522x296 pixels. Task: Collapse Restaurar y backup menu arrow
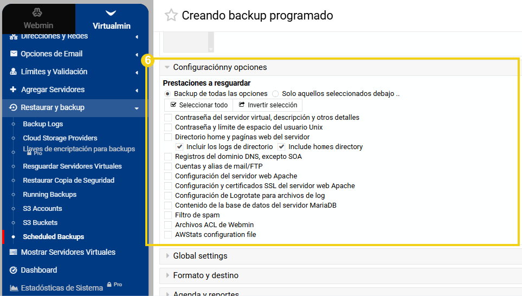tap(137, 108)
